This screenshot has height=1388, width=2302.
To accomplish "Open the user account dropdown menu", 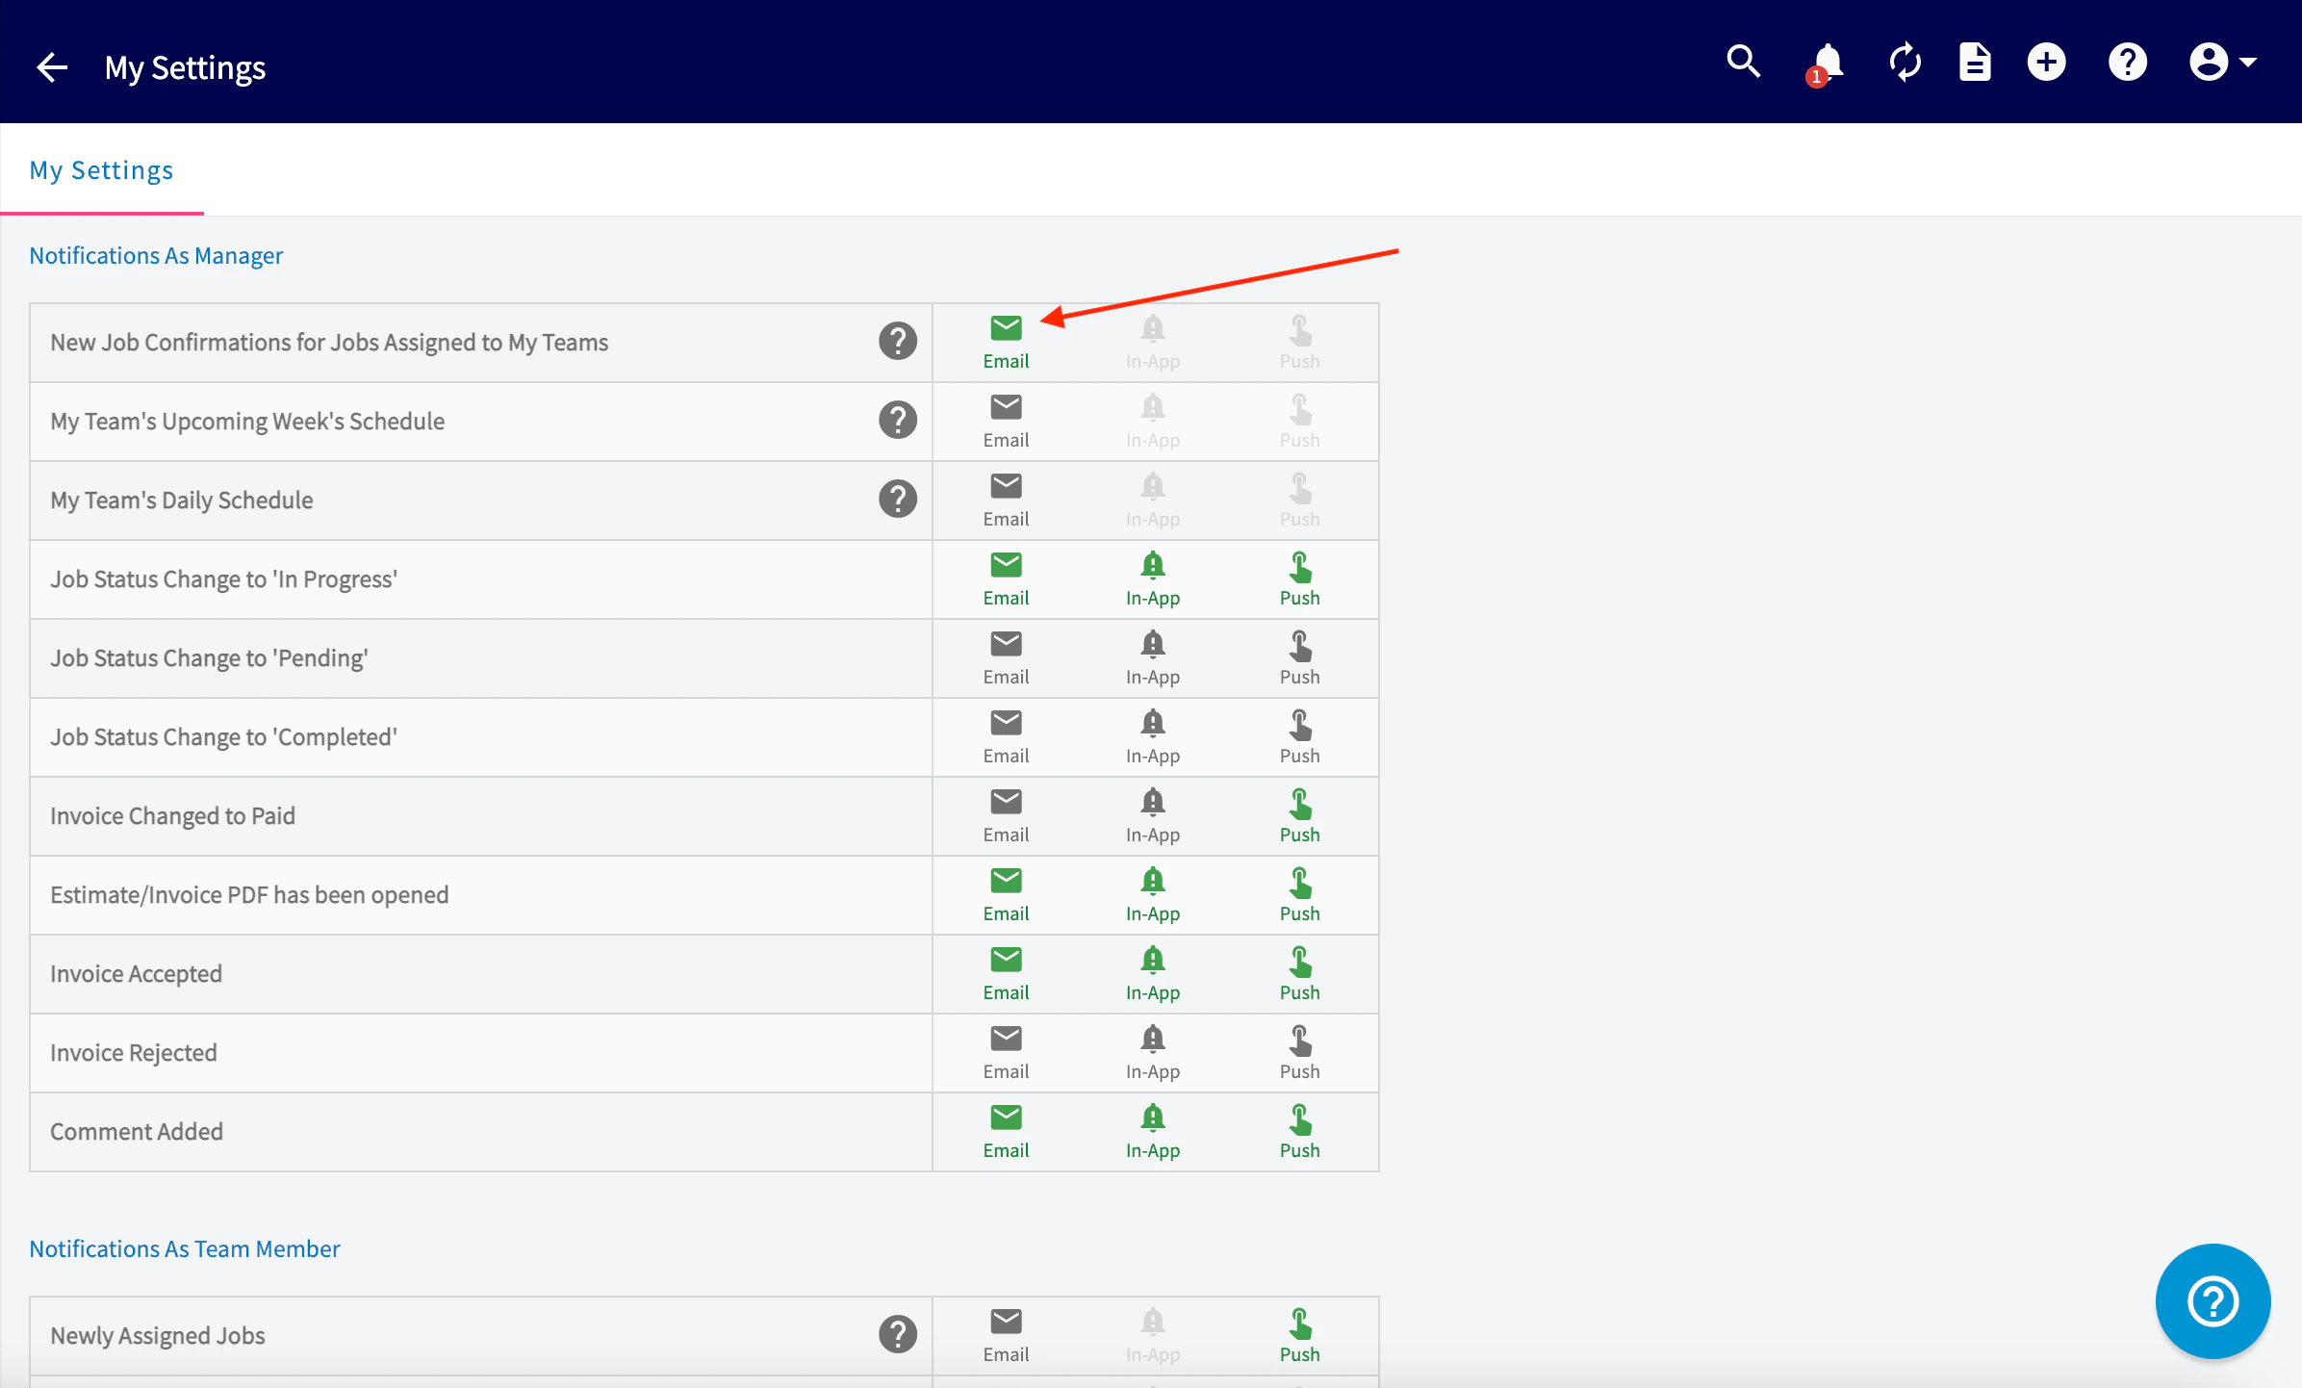I will pyautogui.click(x=2222, y=63).
